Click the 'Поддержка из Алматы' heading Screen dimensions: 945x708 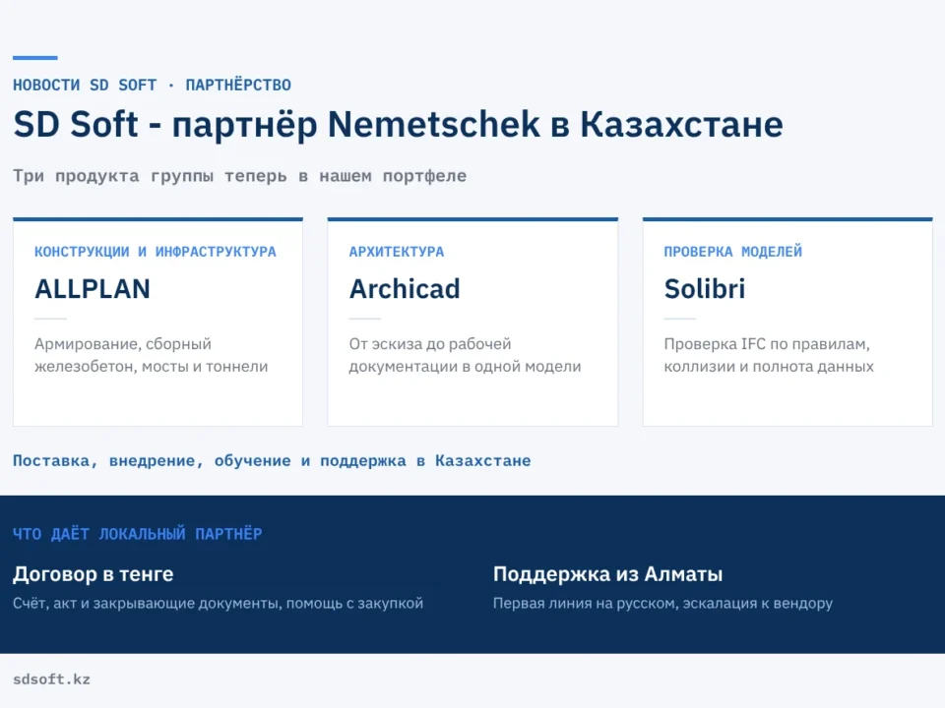point(607,574)
